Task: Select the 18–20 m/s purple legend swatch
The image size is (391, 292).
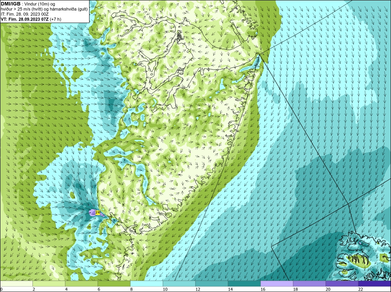Action: click(x=309, y=284)
